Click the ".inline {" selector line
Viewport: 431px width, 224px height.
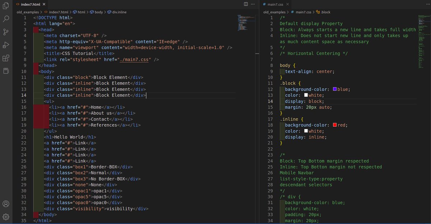292,119
